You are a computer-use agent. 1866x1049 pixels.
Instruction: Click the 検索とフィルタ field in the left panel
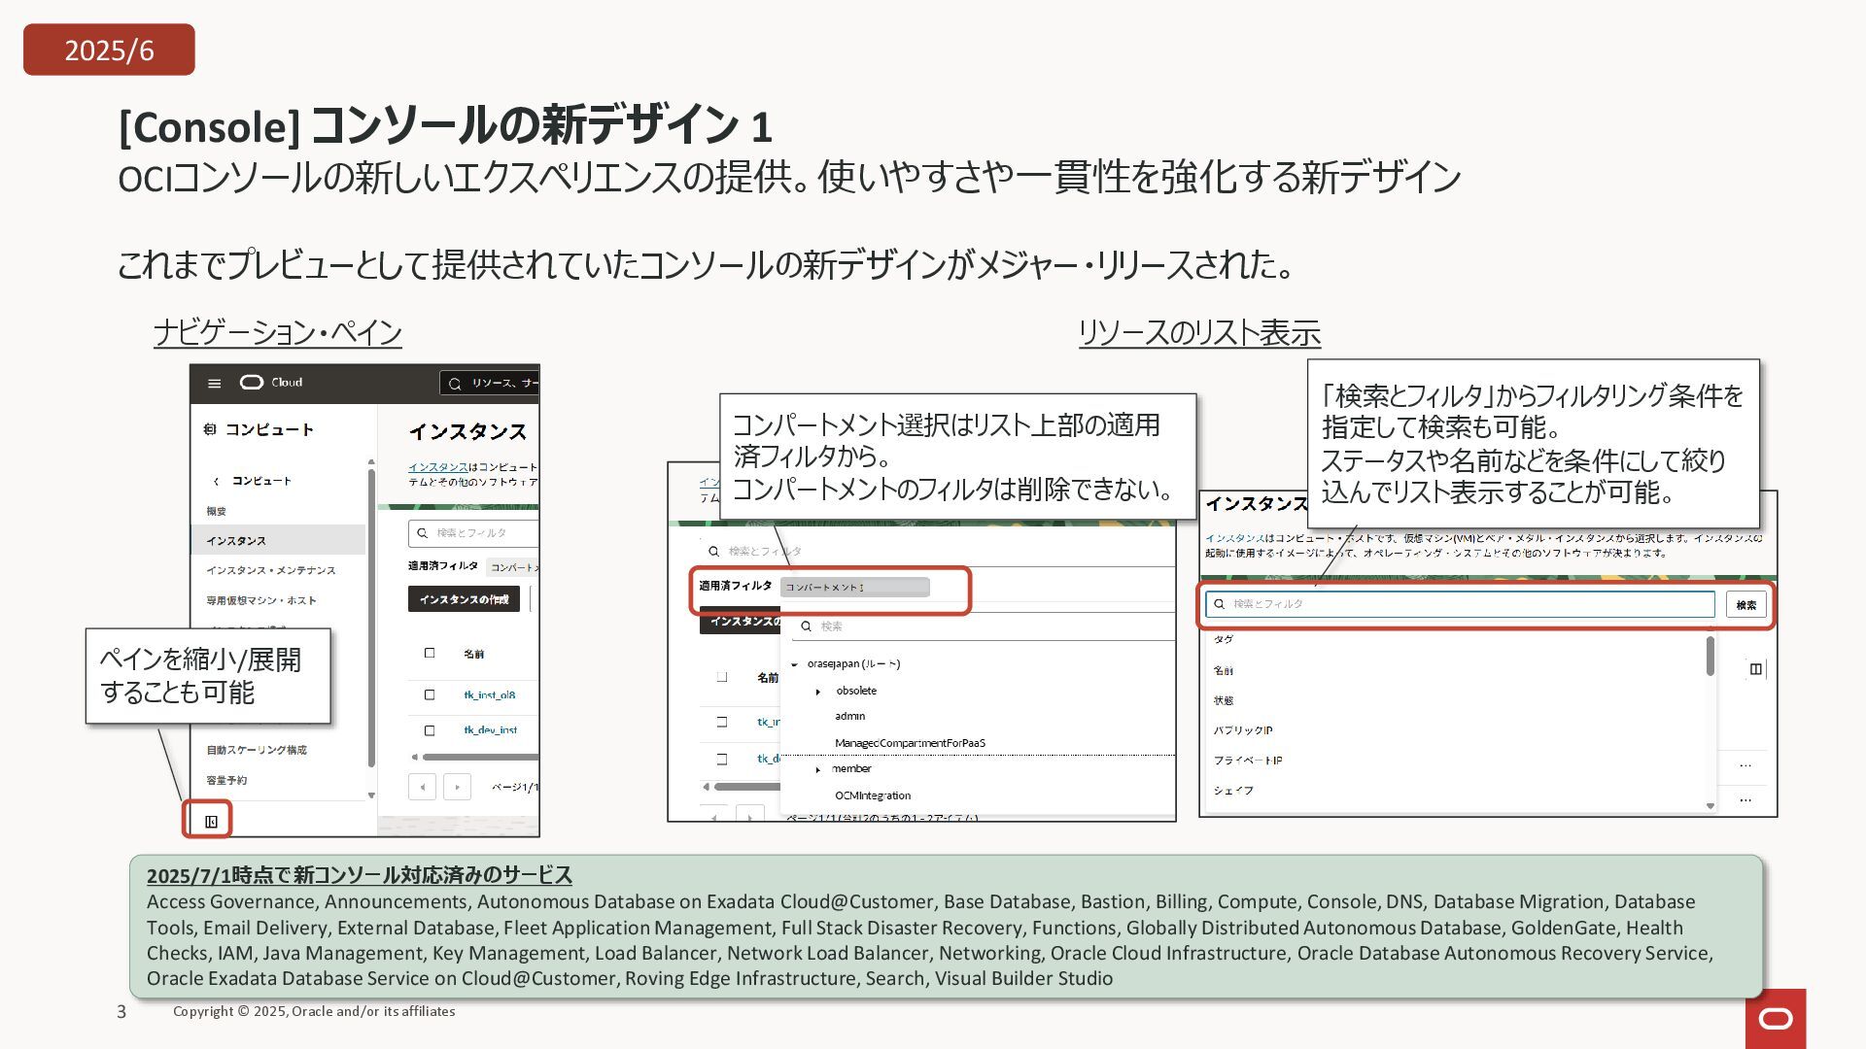pyautogui.click(x=473, y=533)
